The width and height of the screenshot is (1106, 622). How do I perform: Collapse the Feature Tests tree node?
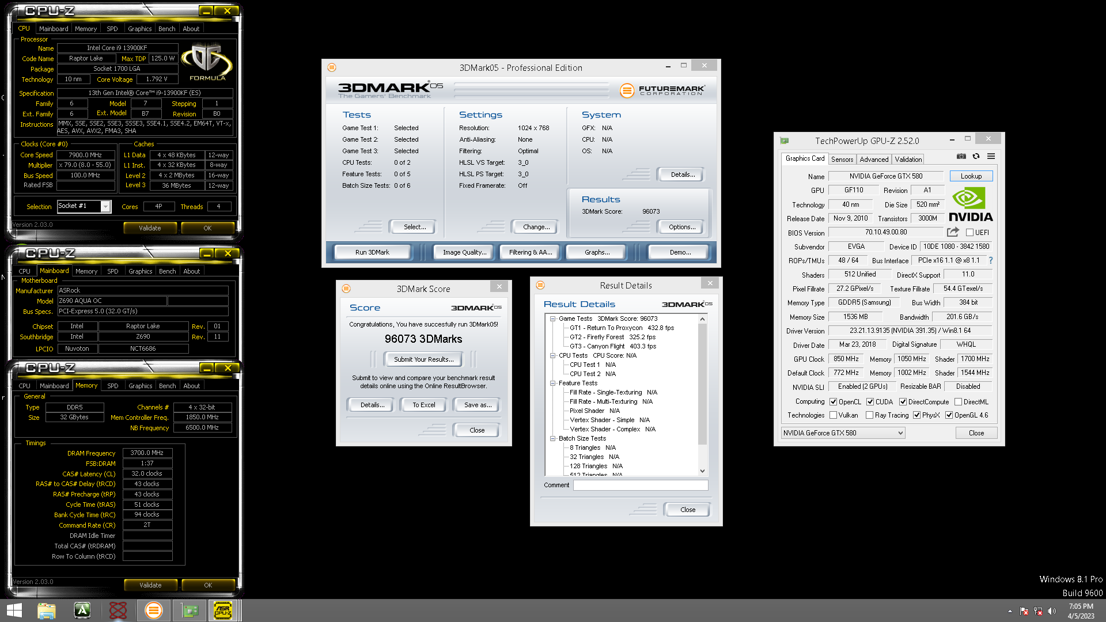point(553,383)
